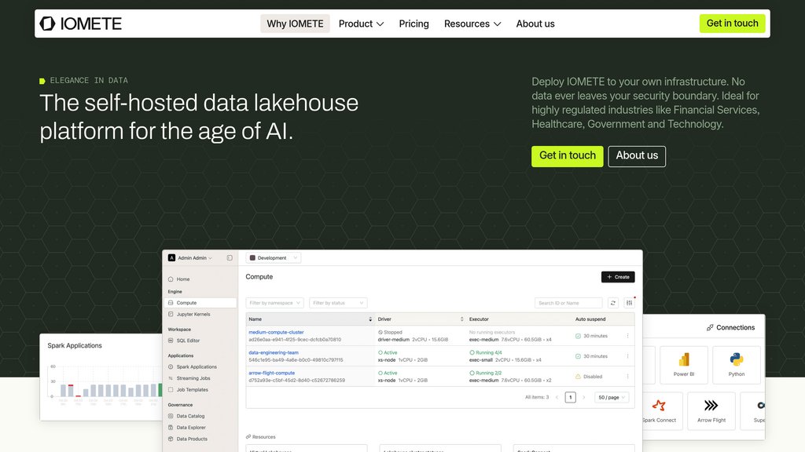Go to the Pricing page
Viewport: 805px width, 452px height.
414,24
